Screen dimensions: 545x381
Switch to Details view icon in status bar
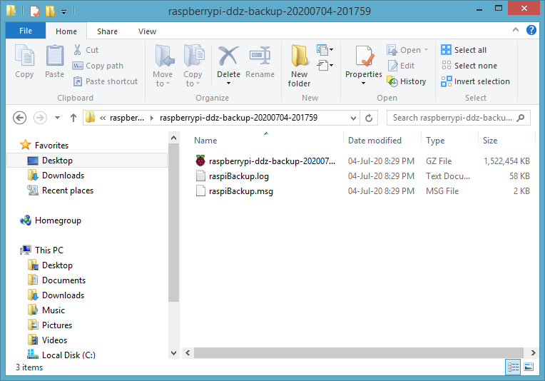point(513,367)
